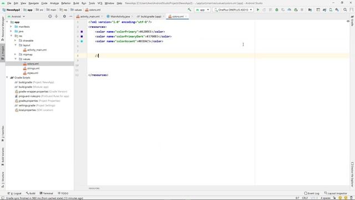Toggle the Build Variants side panel
Viewport: 355px width, 200px height.
click(x=3, y=157)
